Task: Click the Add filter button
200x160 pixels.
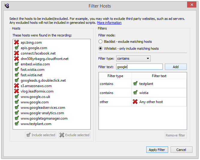Action: tap(175, 67)
